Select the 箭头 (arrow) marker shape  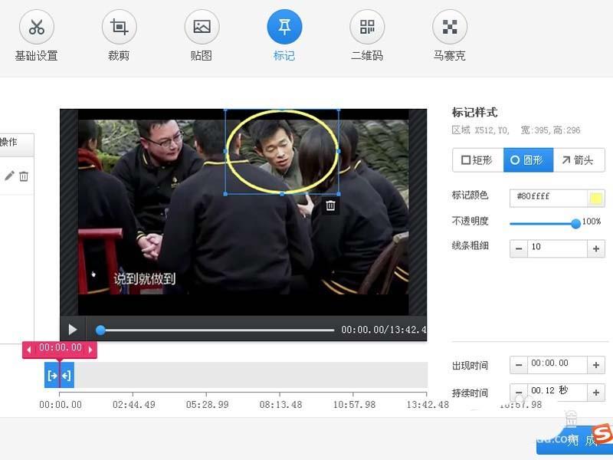click(x=579, y=160)
